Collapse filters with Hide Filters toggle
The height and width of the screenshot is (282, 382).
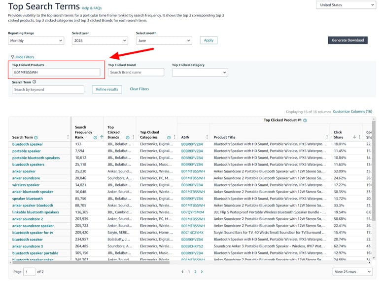point(22,57)
